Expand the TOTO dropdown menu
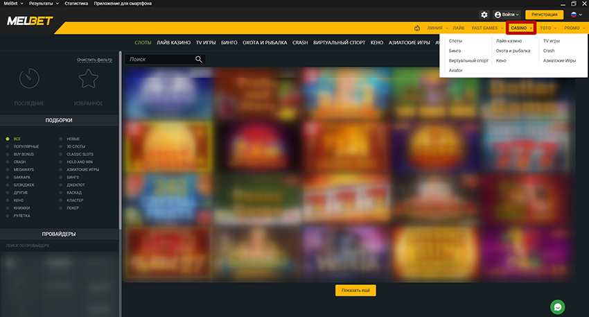 click(548, 28)
